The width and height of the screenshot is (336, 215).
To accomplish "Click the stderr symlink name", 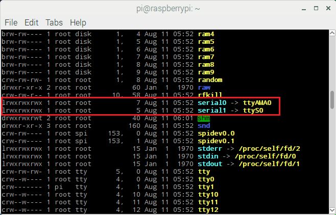I will (210, 149).
